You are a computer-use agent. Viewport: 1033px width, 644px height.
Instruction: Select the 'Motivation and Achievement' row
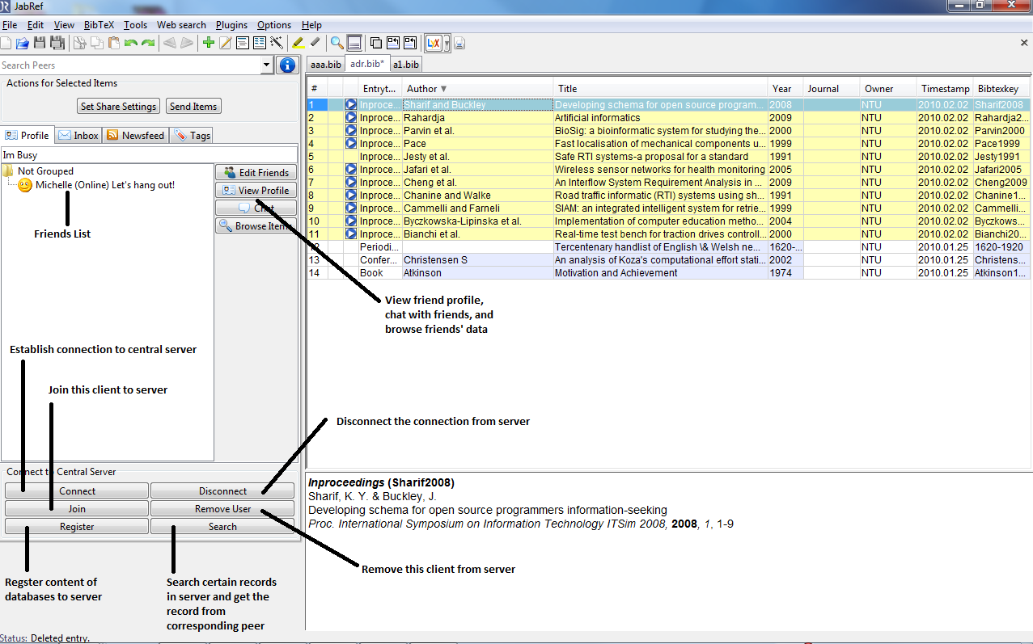coord(668,273)
